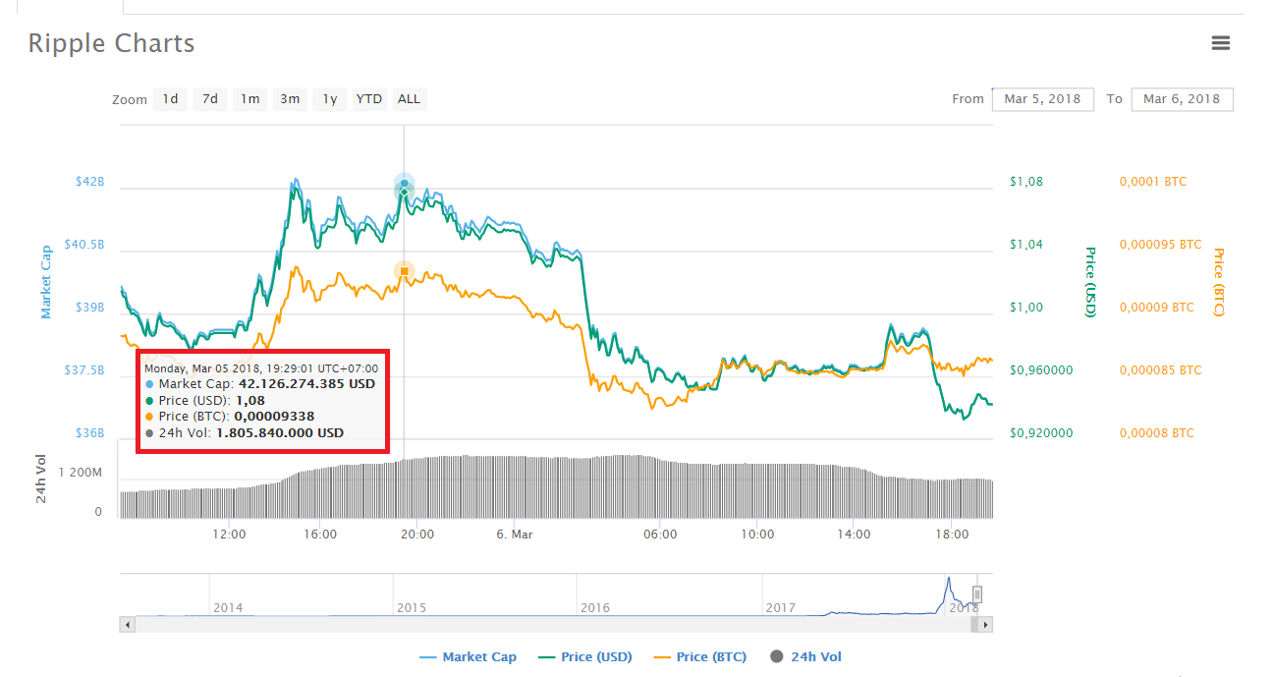The image size is (1273, 677).
Task: Click the navigator left scroll arrow
Action: click(x=127, y=624)
